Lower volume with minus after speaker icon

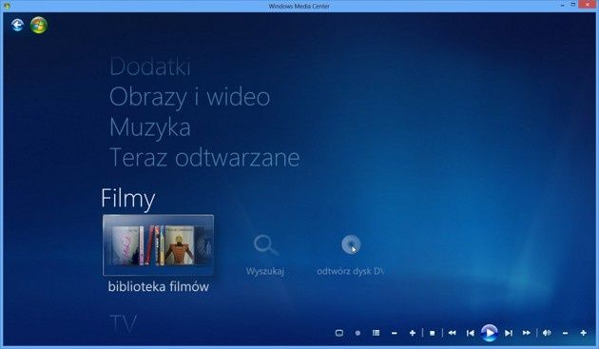(x=565, y=334)
